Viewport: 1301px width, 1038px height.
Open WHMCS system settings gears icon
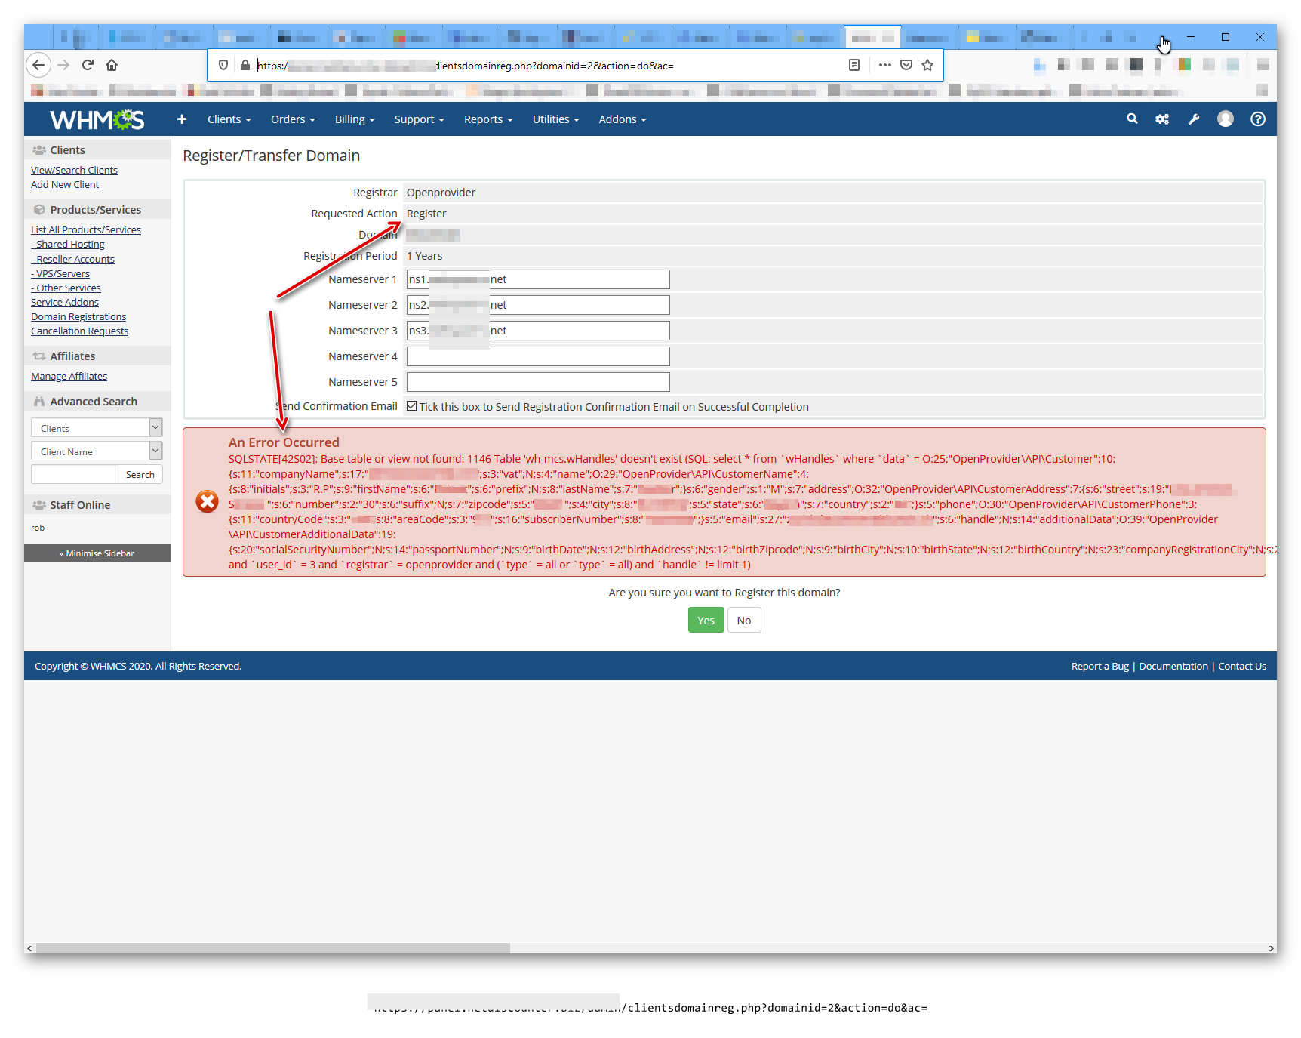point(1162,119)
